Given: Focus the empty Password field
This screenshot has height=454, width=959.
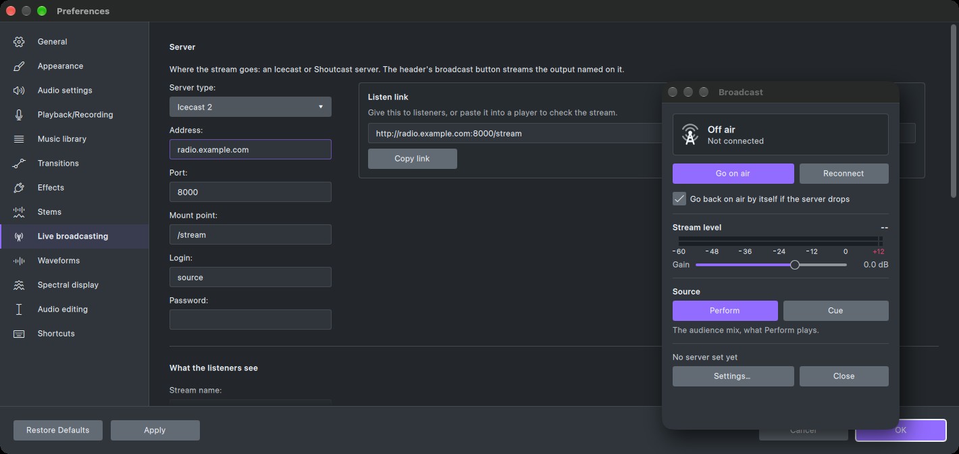Looking at the screenshot, I should pos(251,320).
